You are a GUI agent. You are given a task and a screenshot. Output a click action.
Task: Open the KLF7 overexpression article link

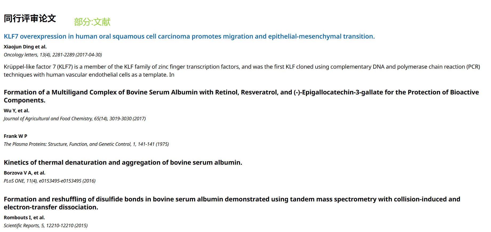189,36
